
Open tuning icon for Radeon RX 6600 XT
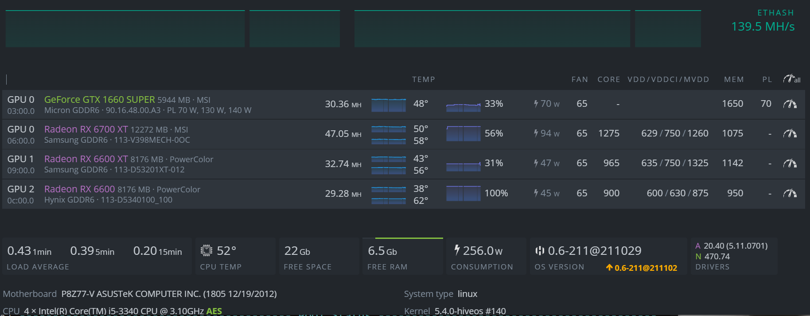click(790, 164)
